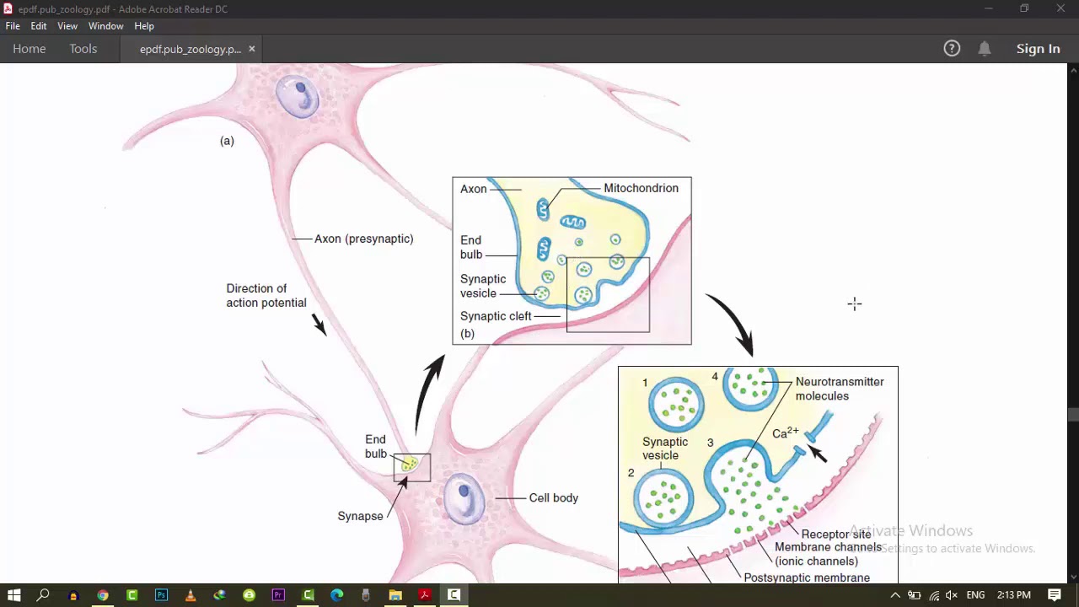
Task: Switch to Adobe Acrobat Reader taskbar icon
Action: pyautogui.click(x=425, y=595)
